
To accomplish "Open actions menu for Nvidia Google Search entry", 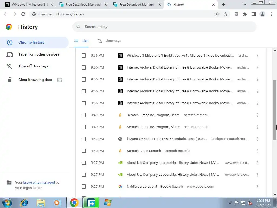I will pyautogui.click(x=258, y=187).
